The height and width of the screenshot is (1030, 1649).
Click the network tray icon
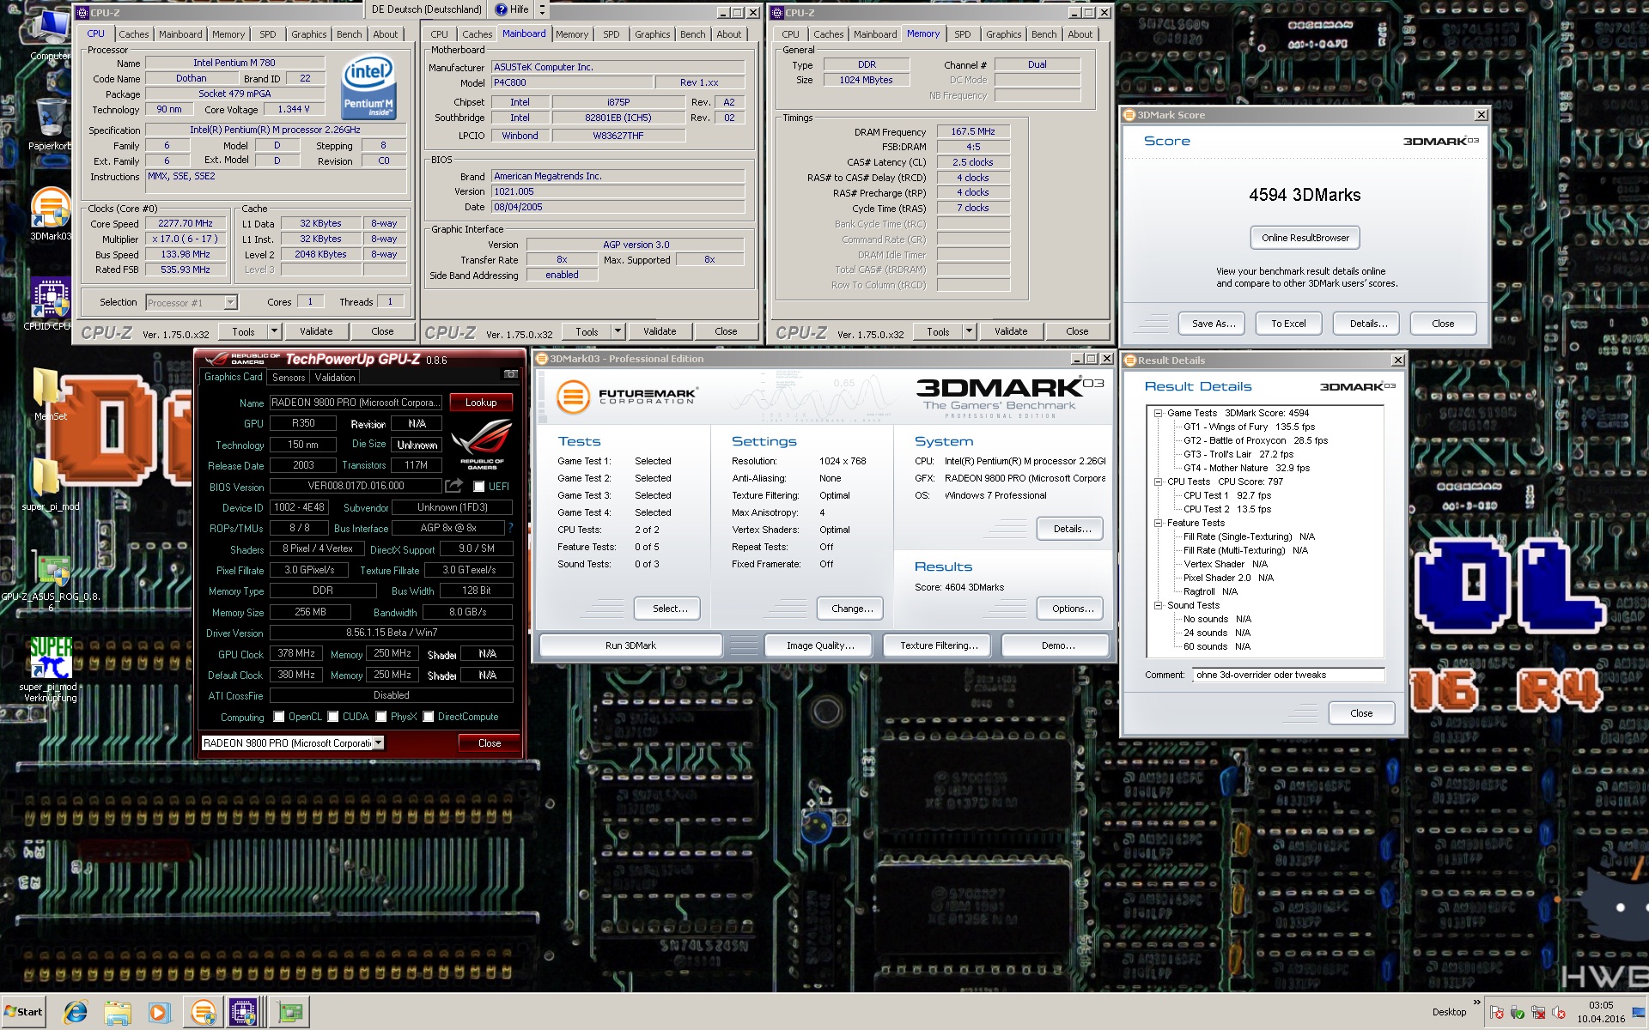pyautogui.click(x=1538, y=1013)
